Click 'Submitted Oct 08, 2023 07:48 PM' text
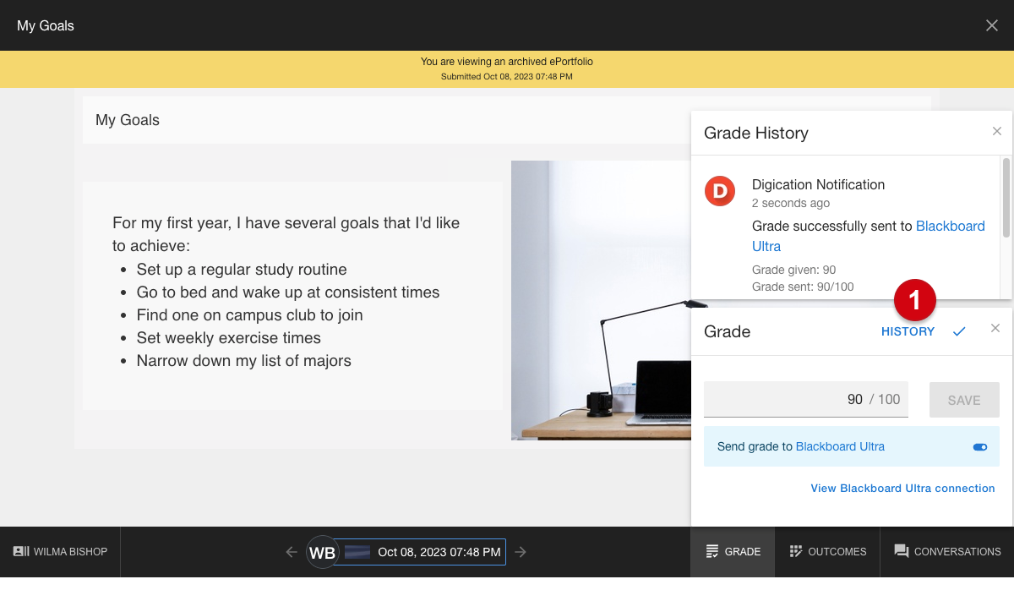The height and width of the screenshot is (601, 1014). tap(507, 76)
